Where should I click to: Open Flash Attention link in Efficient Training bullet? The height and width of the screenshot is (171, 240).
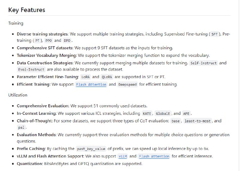click(x=91, y=84)
